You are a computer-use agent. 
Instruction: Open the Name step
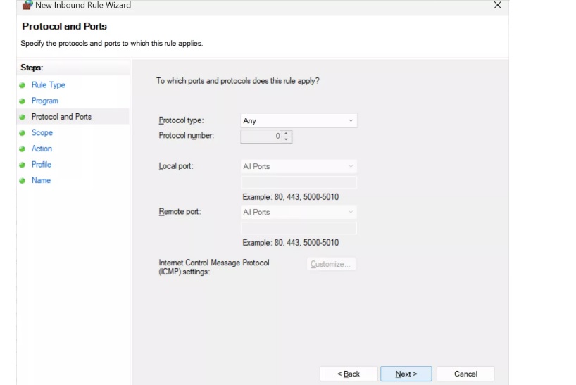[x=41, y=180]
